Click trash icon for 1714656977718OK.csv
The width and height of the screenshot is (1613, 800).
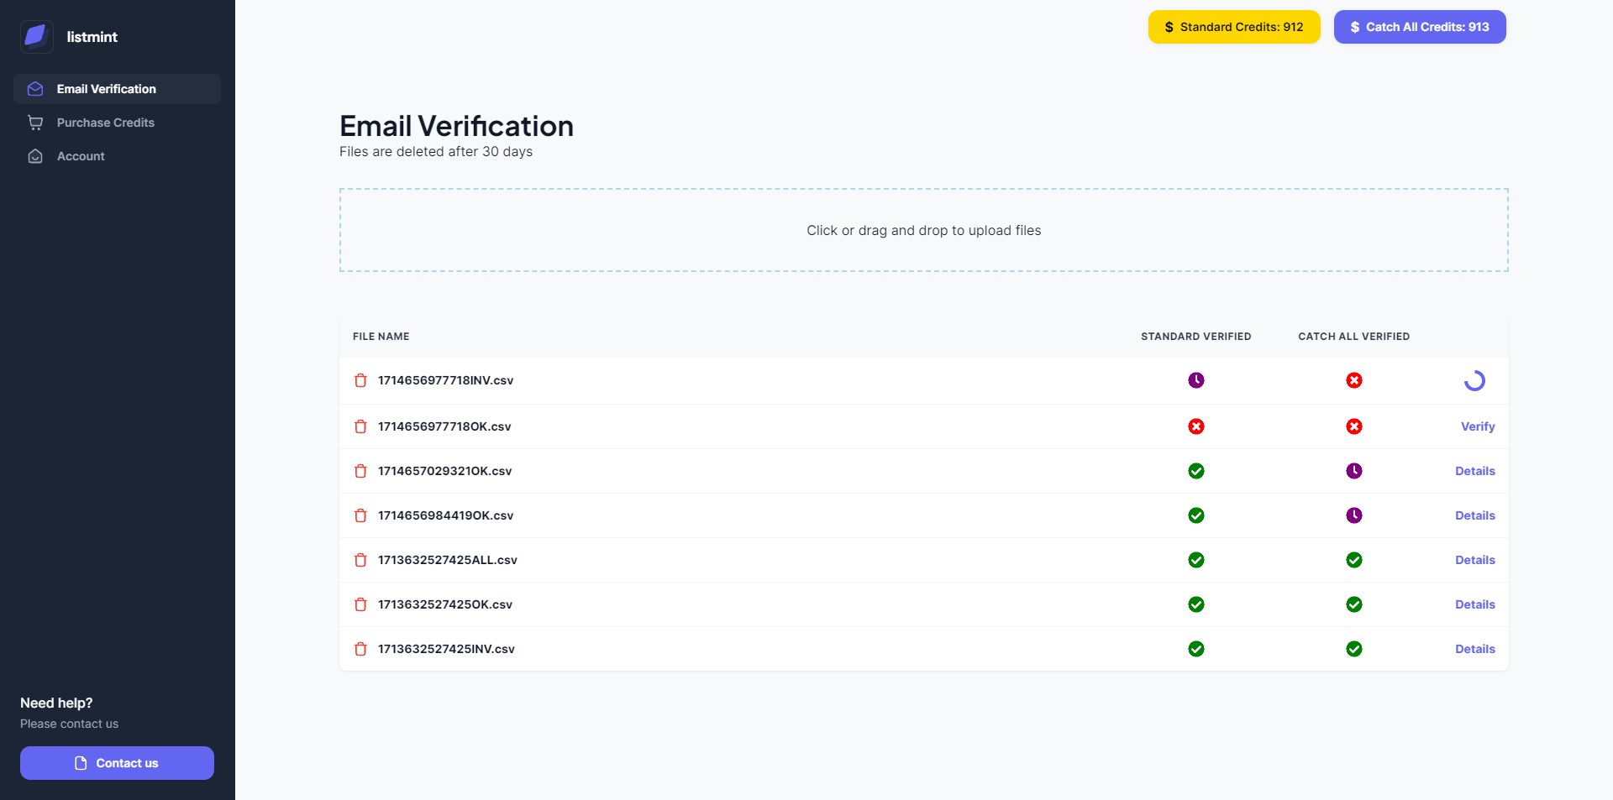[360, 426]
